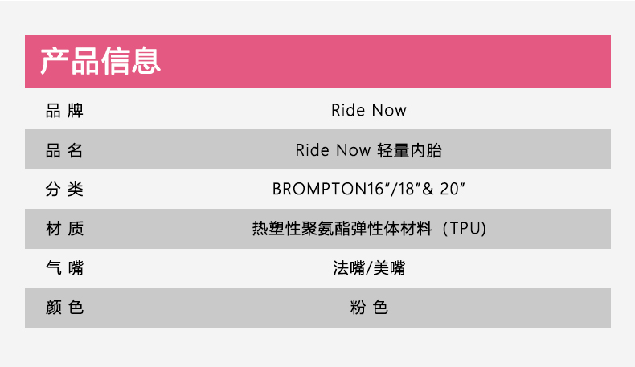Click the BROMPTON16″/18″& 20″ category value

[368, 189]
